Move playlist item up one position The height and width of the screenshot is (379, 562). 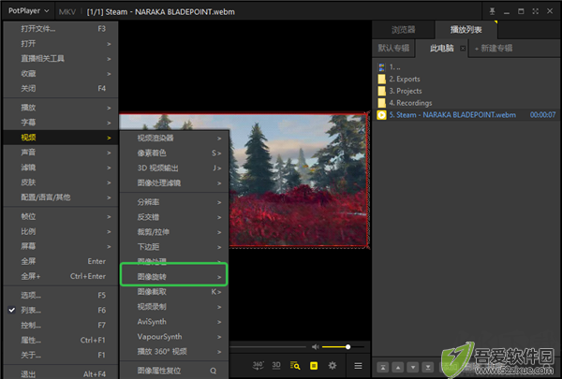pos(398,367)
